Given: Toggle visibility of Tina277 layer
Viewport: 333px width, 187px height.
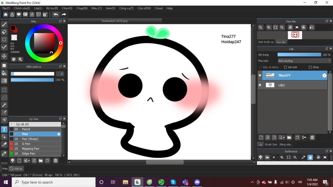Looking at the screenshot, I should [x=260, y=75].
